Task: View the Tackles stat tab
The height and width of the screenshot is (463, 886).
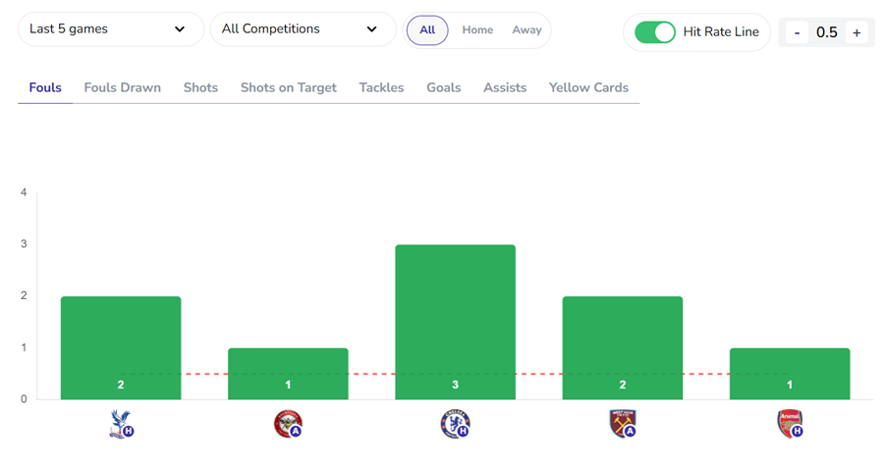Action: [x=381, y=87]
